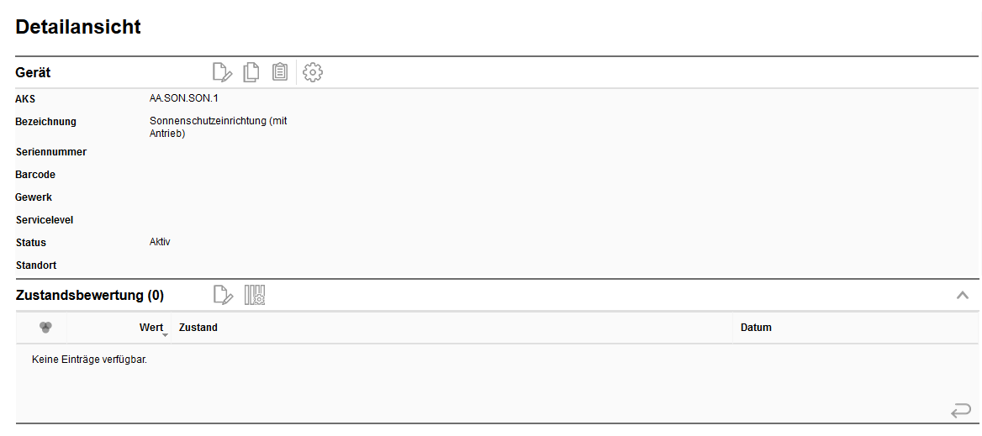This screenshot has height=436, width=982.
Task: Click the Keine Einträge verfügbar message row
Action: point(89,360)
